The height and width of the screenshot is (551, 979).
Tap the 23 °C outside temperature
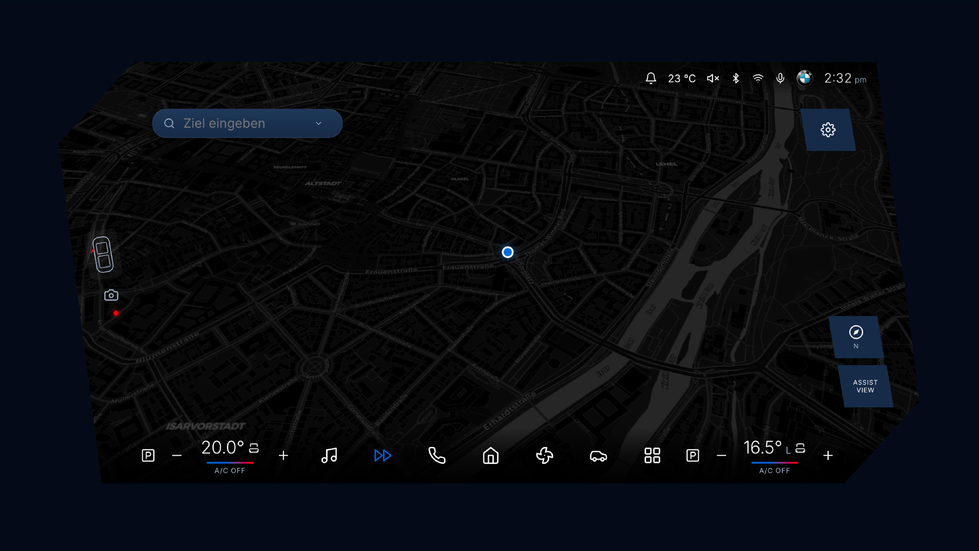point(682,78)
